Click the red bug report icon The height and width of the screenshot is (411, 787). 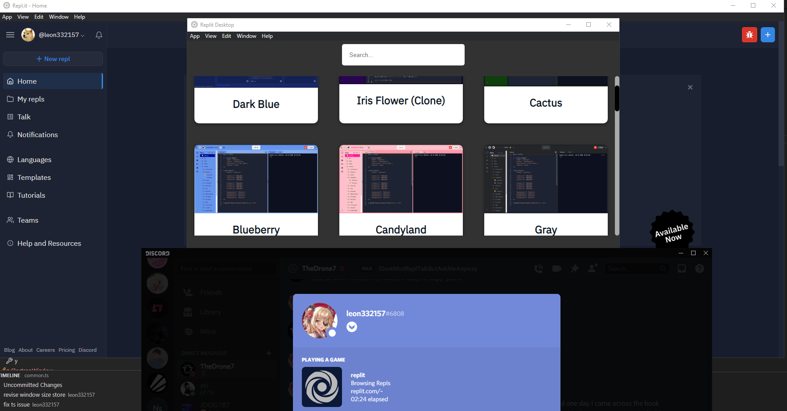pyautogui.click(x=750, y=35)
